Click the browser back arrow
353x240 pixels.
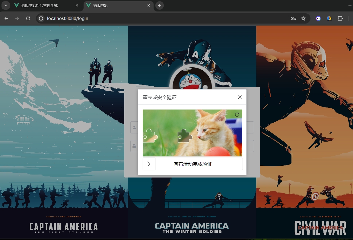click(6, 18)
